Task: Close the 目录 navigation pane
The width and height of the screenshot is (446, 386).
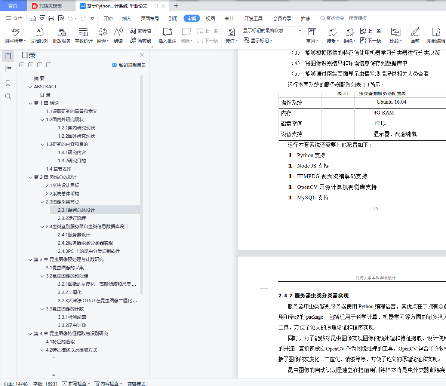Action: coord(142,55)
